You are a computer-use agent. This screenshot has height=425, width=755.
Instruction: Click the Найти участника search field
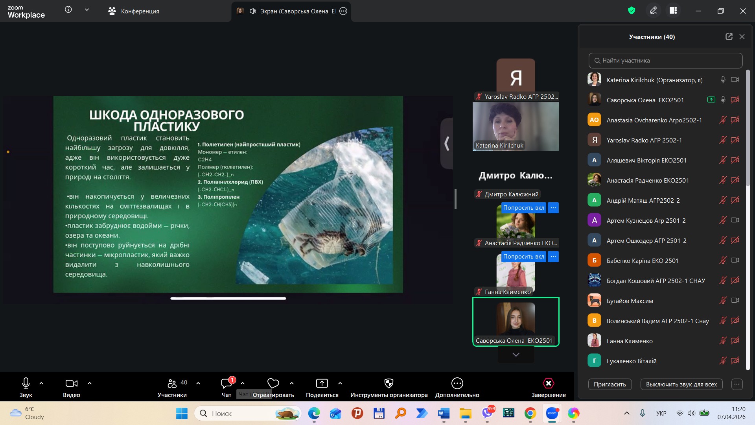pos(665,61)
